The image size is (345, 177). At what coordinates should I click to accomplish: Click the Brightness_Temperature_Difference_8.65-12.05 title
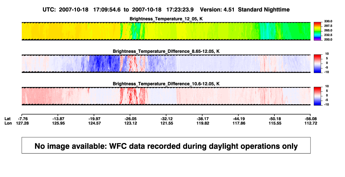[x=166, y=51]
